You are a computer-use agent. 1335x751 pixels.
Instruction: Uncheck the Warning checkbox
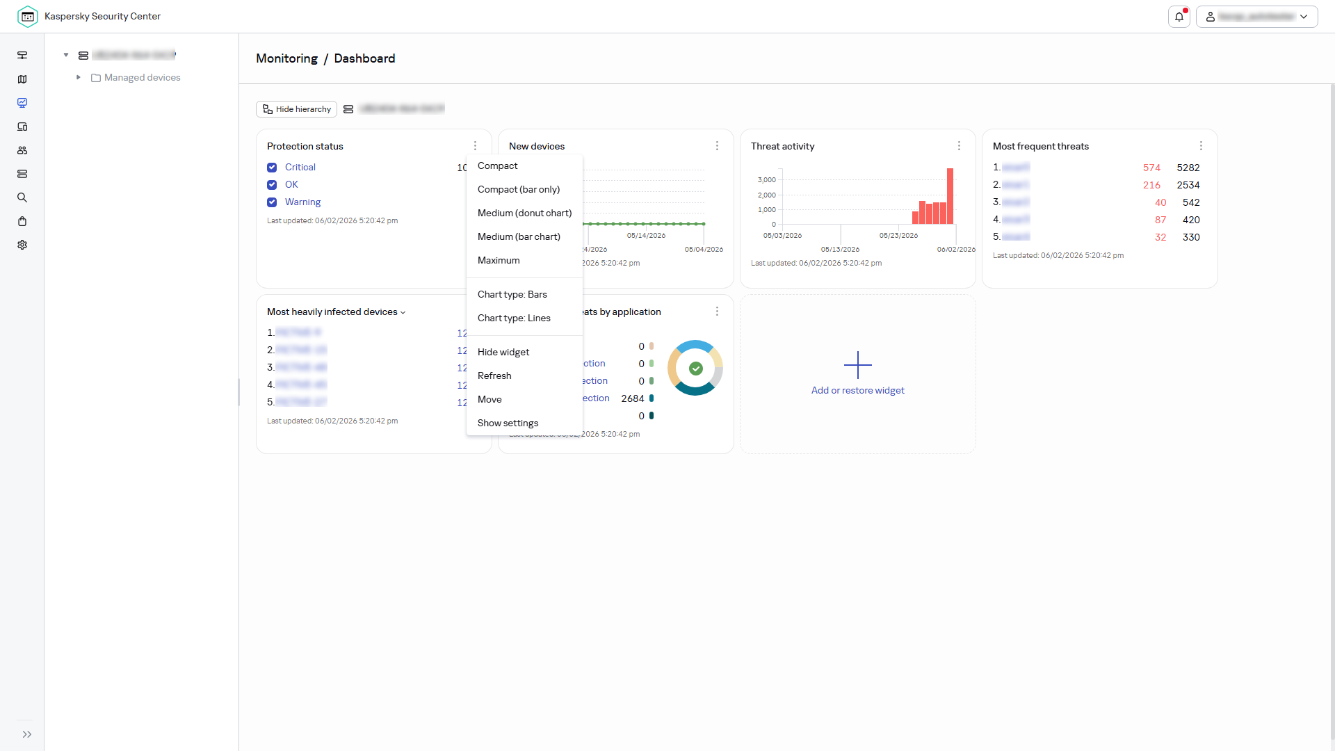[x=272, y=202]
